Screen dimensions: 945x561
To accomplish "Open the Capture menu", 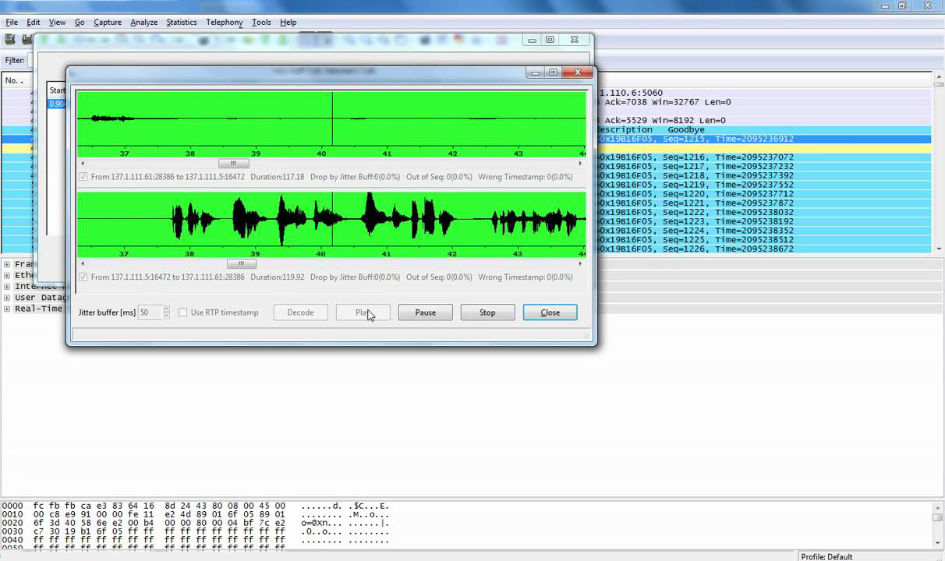I will point(108,23).
